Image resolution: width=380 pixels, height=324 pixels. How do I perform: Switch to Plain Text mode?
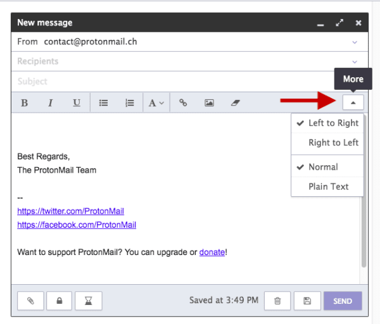(x=327, y=187)
